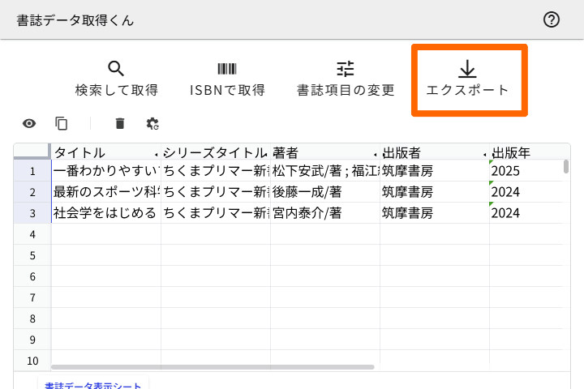The width and height of the screenshot is (584, 389).
Task: Open the 著者 column dropdown arrow
Action: tap(375, 154)
